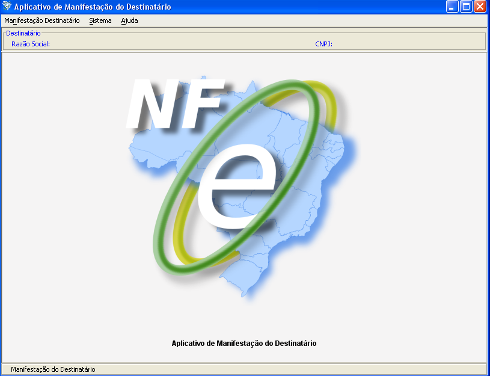Image resolution: width=490 pixels, height=376 pixels.
Task: Close the Aplicativo de Manifestação window
Action: (x=480, y=7)
